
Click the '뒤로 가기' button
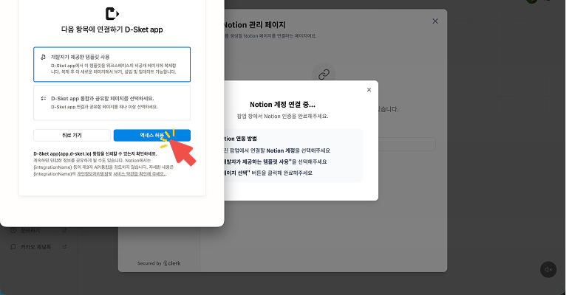(x=72, y=136)
